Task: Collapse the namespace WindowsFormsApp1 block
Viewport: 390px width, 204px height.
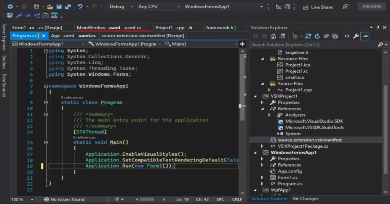Action: pyautogui.click(x=46, y=86)
